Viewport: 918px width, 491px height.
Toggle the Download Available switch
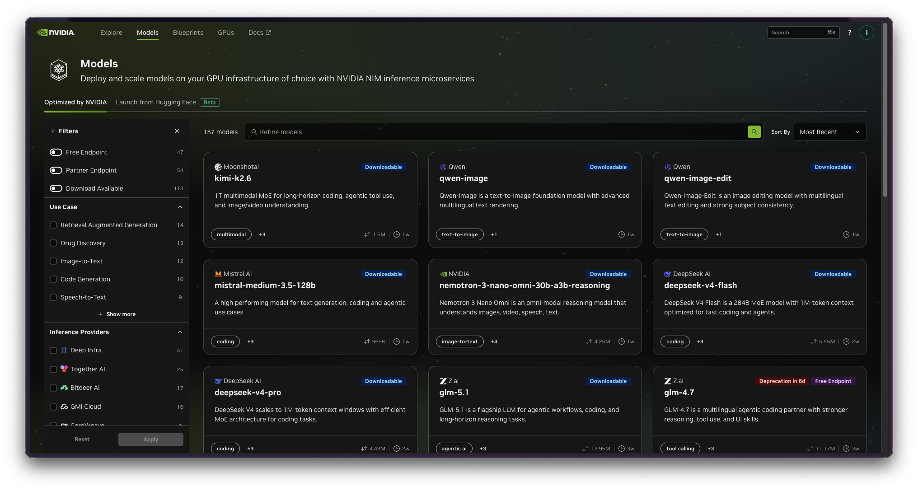point(56,188)
